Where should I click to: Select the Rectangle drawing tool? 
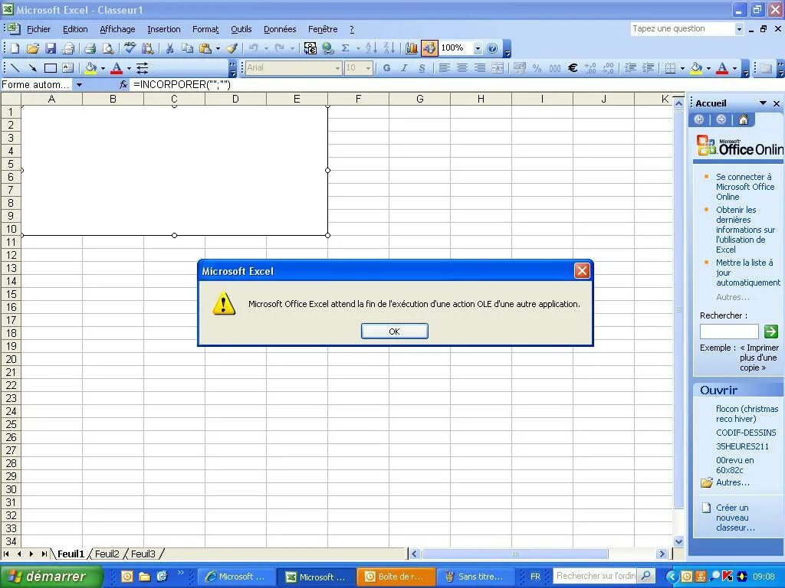50,67
